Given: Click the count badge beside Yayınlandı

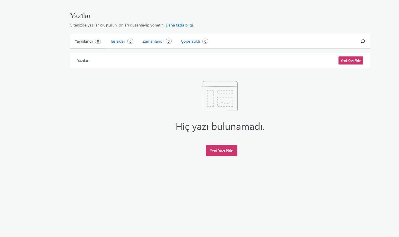Looking at the screenshot, I should tap(98, 41).
